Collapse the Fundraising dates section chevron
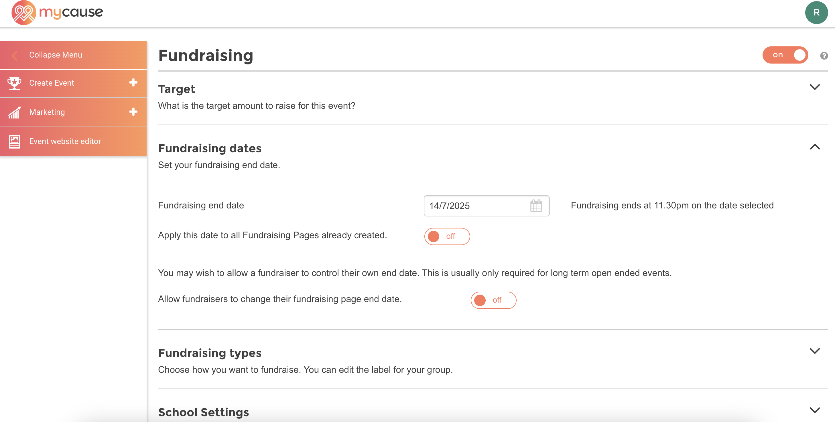The width and height of the screenshot is (835, 422). (x=814, y=147)
